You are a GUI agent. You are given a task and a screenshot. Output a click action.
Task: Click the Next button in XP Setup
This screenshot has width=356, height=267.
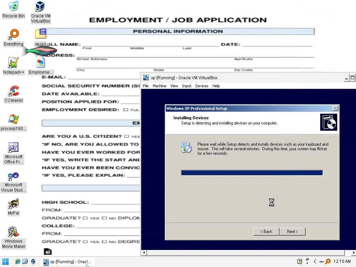[x=292, y=231]
